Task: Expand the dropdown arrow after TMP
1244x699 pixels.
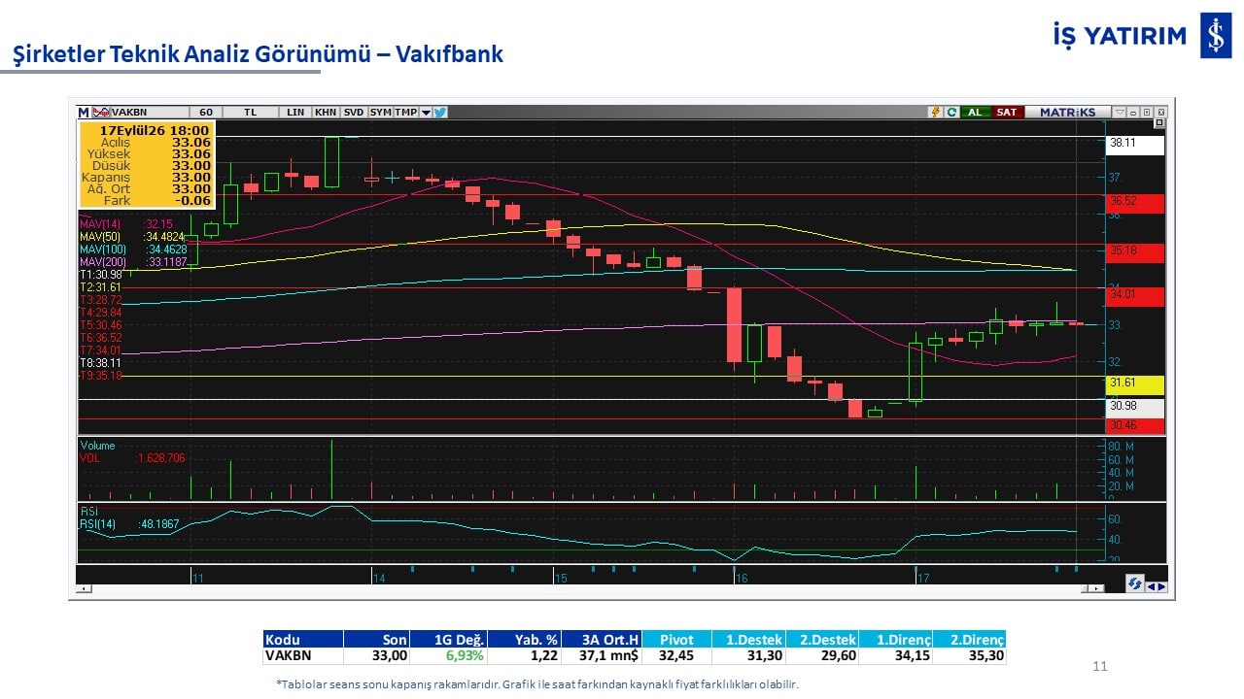Action: pyautogui.click(x=426, y=112)
